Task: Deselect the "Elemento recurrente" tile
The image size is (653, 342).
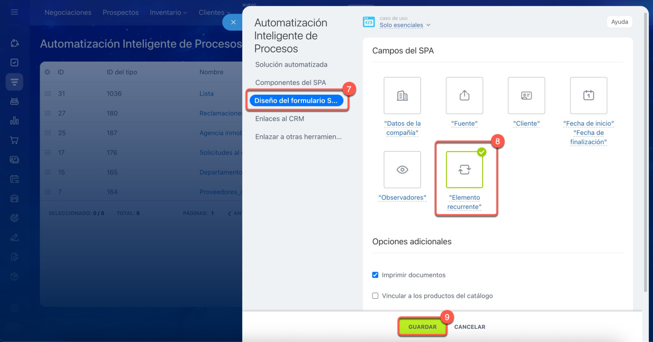Action: coord(464,169)
